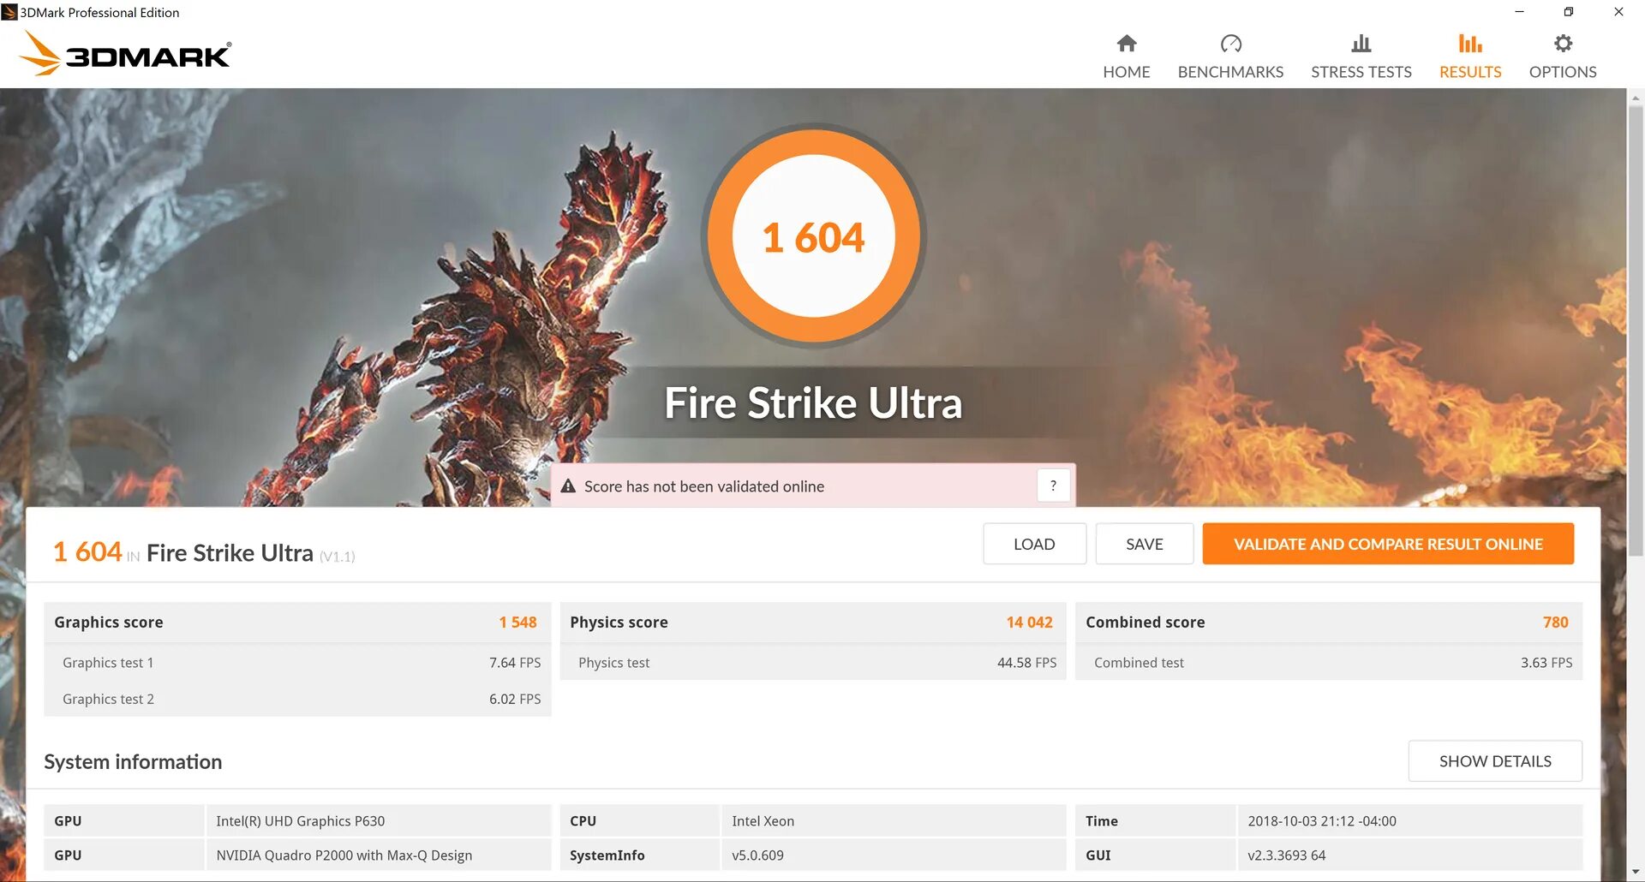Click the Graphics score label
Viewport: 1645px width, 882px height.
coord(109,623)
